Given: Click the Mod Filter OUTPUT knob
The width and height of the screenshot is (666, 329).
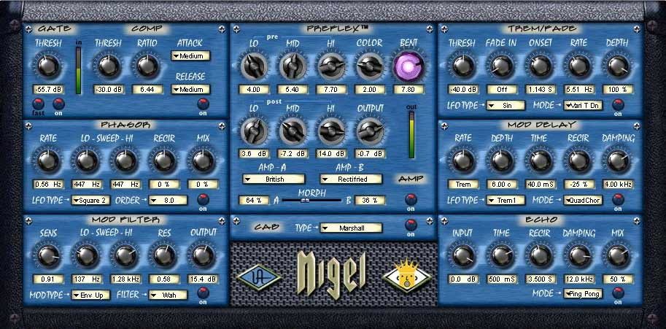Looking at the screenshot, I should coord(204,255).
